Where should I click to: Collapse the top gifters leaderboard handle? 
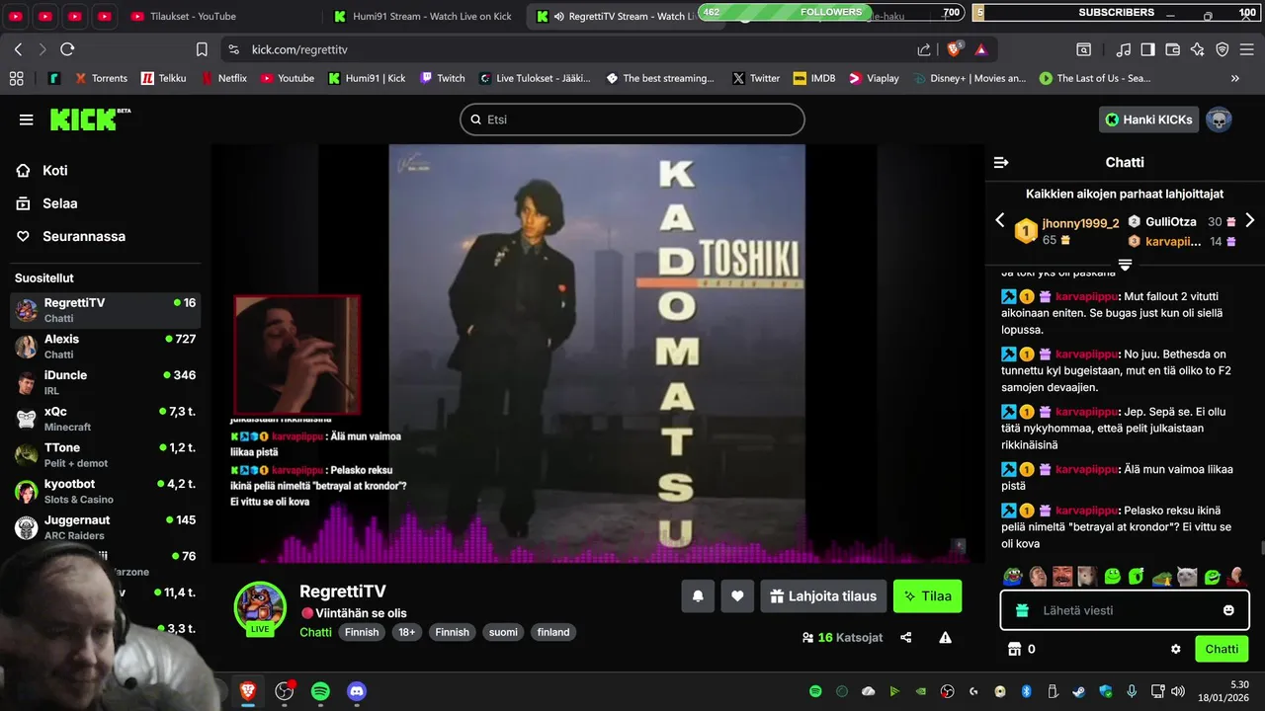(1125, 265)
